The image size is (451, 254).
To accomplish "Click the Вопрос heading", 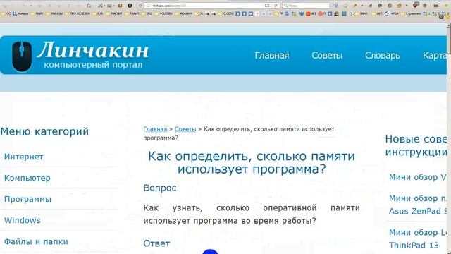I will (x=160, y=188).
